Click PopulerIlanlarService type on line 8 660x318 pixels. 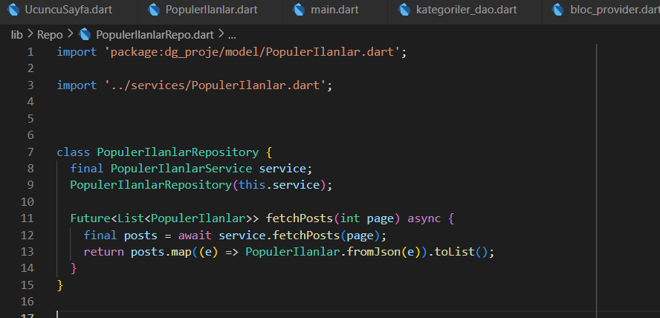(x=181, y=168)
